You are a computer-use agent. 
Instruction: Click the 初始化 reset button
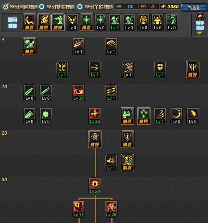pos(194,8)
